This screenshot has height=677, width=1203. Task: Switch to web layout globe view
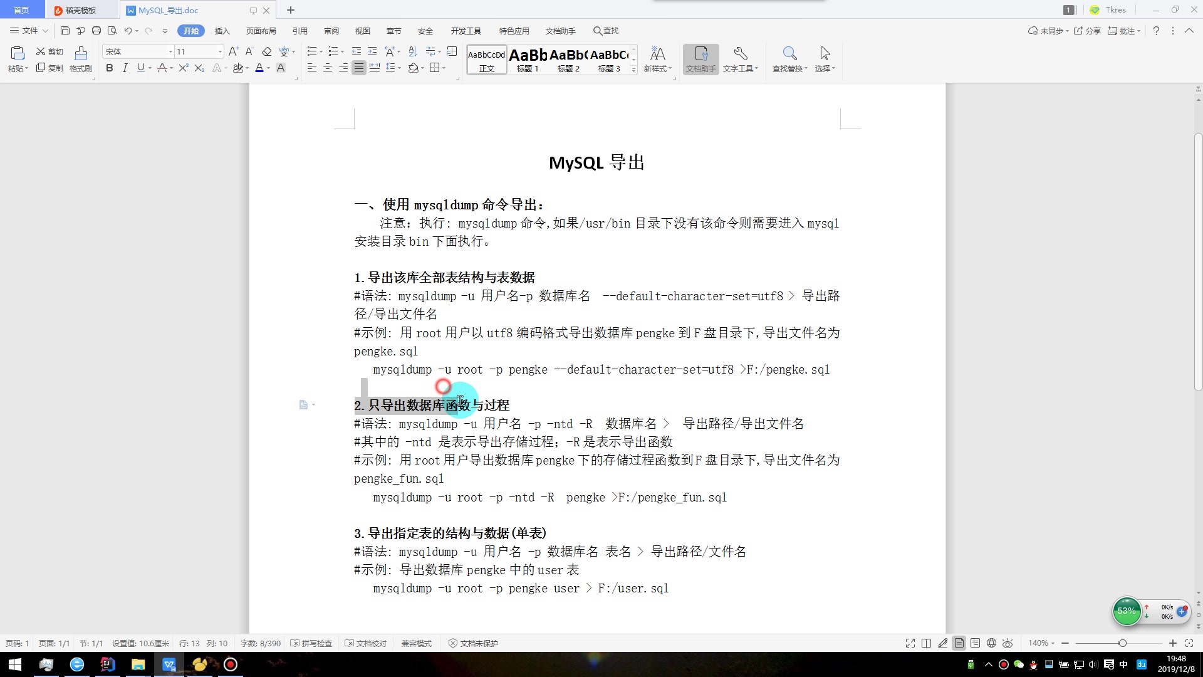pyautogui.click(x=991, y=643)
